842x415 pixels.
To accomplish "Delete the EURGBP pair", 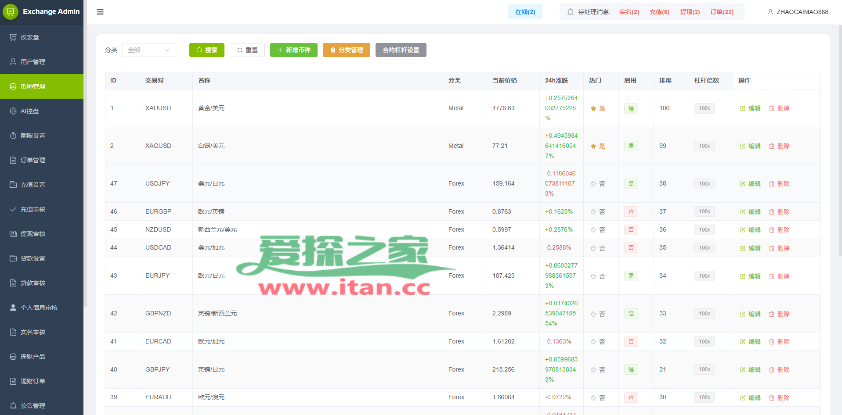I will [779, 212].
